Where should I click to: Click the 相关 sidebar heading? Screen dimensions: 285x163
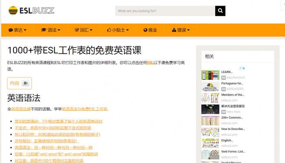click(x=209, y=57)
